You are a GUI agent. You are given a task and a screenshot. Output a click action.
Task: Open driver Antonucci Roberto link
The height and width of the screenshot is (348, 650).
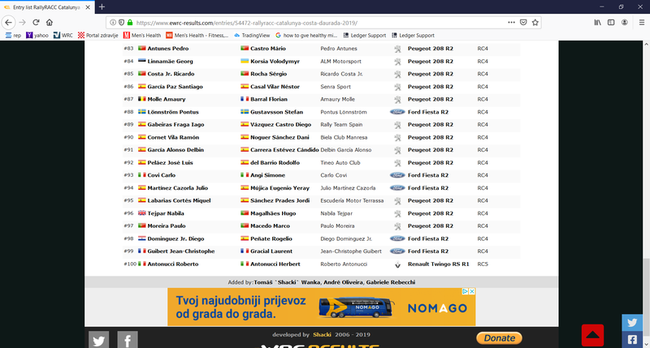[x=173, y=264]
